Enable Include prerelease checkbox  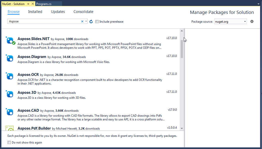(x=97, y=22)
